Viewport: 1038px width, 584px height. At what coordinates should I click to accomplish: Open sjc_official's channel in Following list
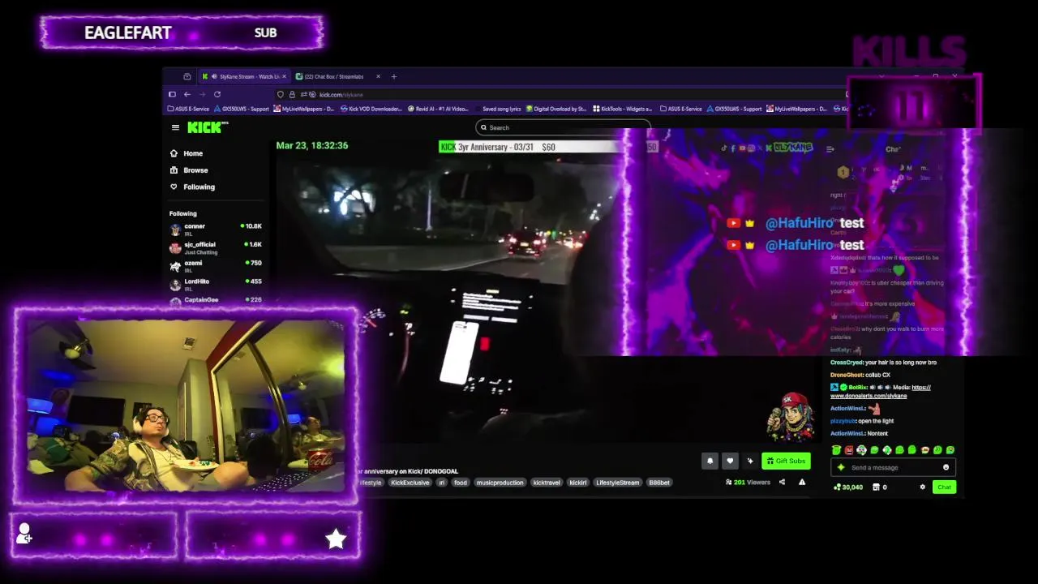click(216, 247)
